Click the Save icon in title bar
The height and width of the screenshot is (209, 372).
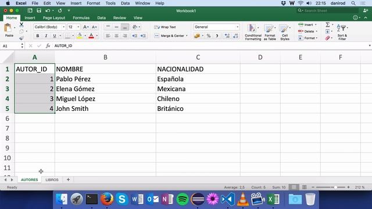39,10
